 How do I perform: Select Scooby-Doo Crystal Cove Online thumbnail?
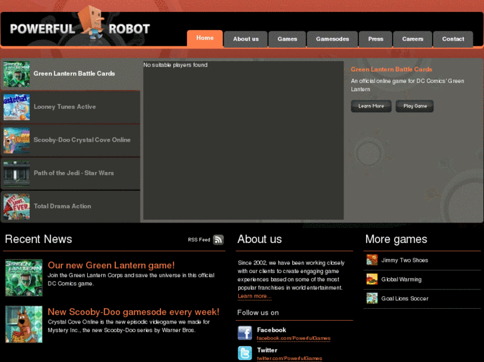click(x=17, y=141)
